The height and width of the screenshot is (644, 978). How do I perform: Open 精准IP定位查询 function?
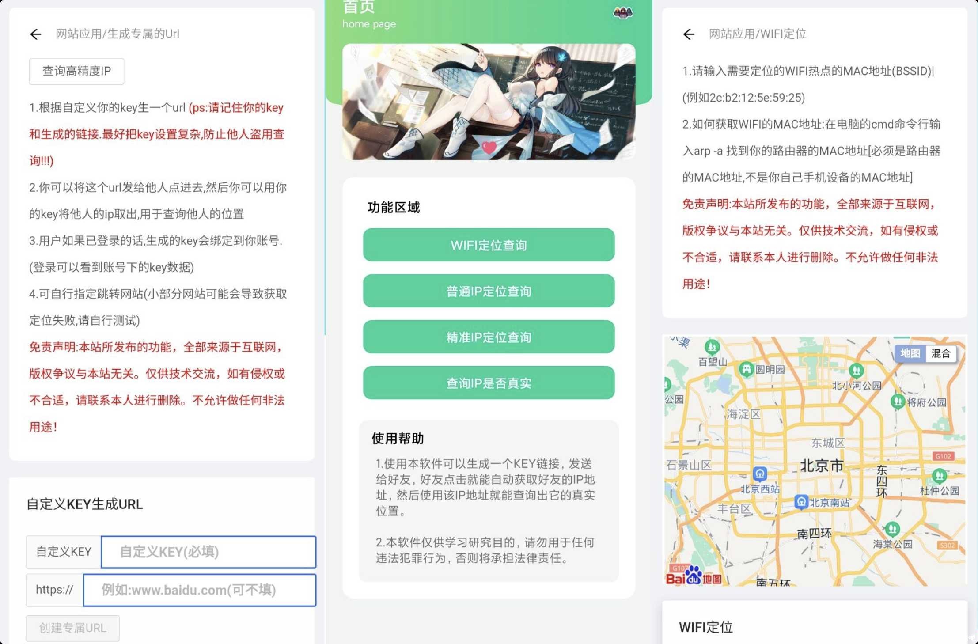click(x=489, y=337)
